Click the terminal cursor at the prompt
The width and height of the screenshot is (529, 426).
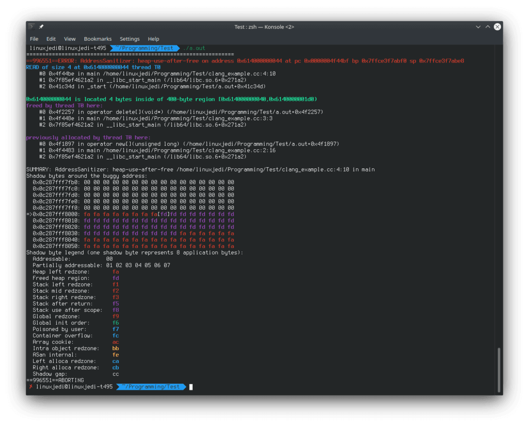[192, 386]
